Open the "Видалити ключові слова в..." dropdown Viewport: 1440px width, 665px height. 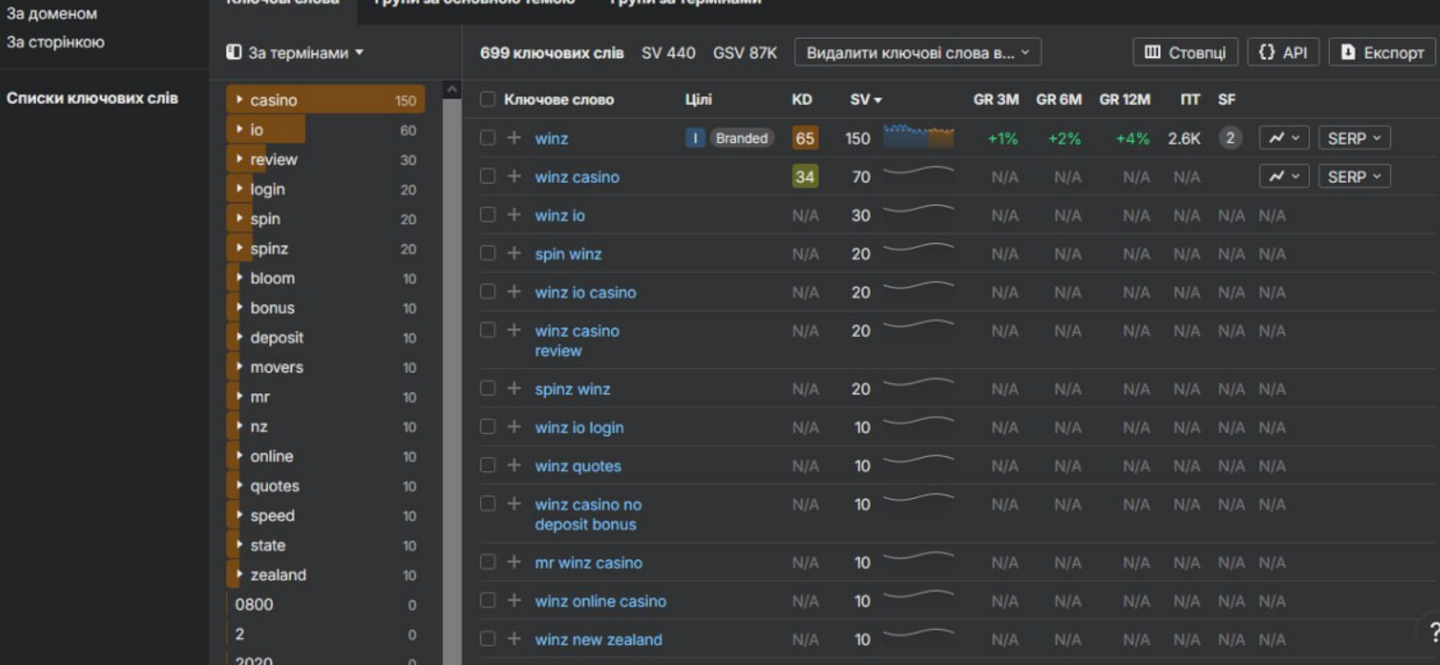tap(918, 53)
